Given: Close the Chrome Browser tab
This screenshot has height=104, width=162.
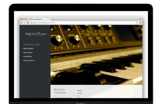Looking at the screenshot, I should 49,19.
